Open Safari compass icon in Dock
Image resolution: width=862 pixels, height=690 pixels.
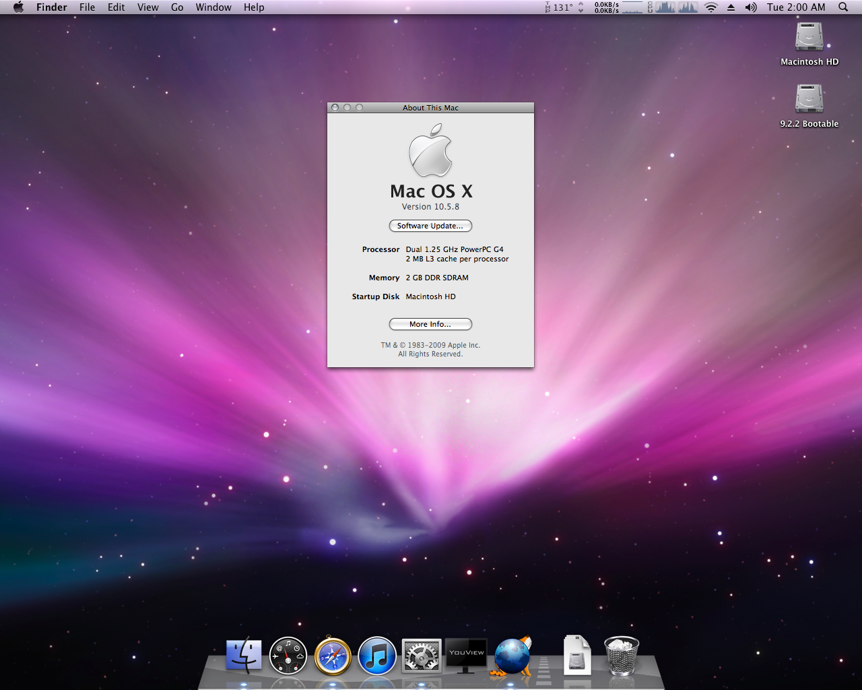(333, 656)
